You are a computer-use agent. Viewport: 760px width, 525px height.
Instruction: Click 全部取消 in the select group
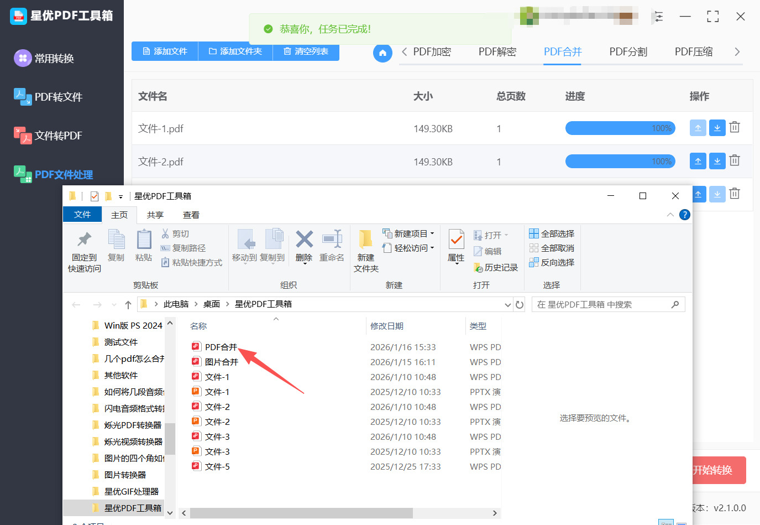[552, 248]
